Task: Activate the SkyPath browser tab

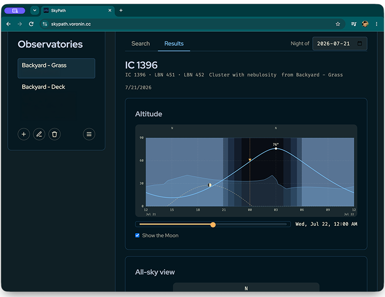Action: coord(77,11)
